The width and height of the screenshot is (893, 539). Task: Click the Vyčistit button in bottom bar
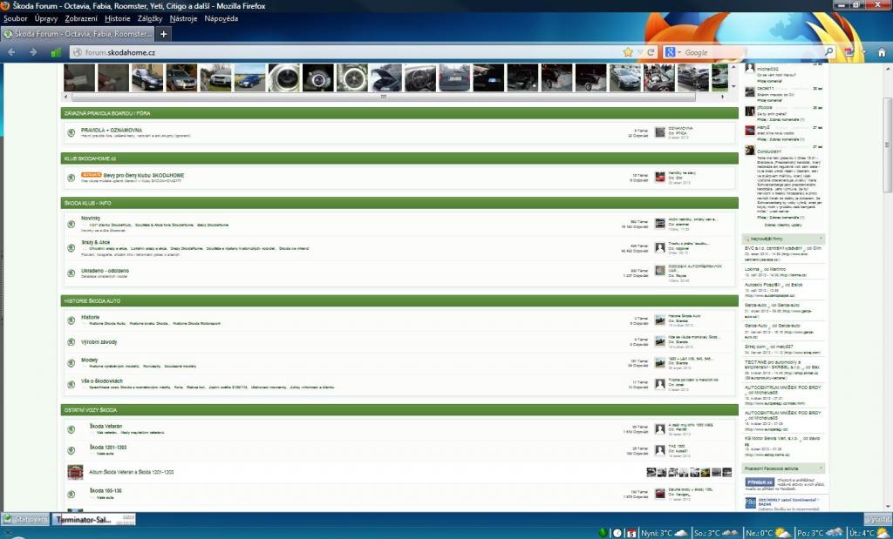877,519
